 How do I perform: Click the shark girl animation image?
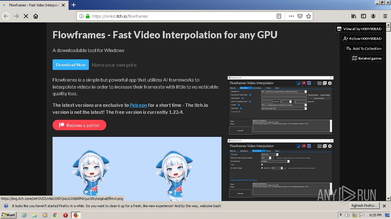[137, 169]
